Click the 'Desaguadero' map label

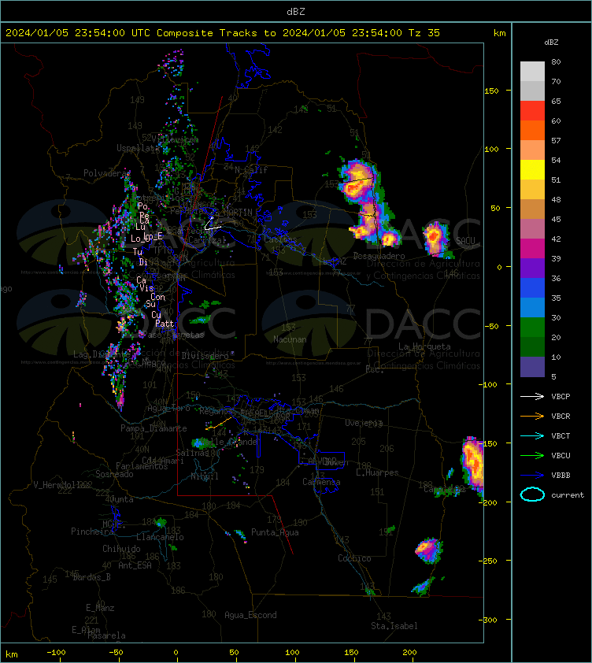(x=379, y=256)
